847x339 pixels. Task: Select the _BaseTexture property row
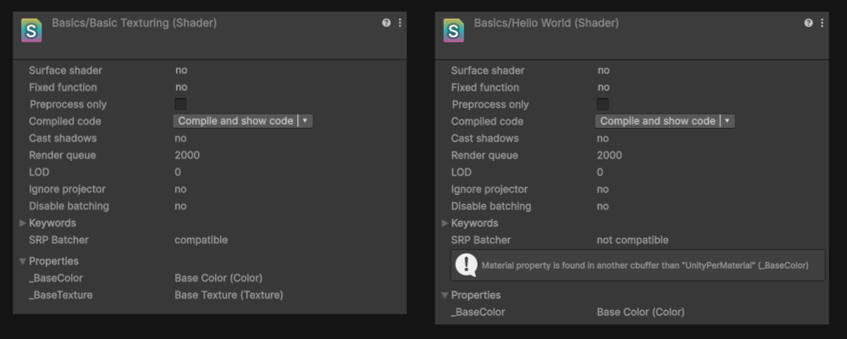tap(61, 295)
